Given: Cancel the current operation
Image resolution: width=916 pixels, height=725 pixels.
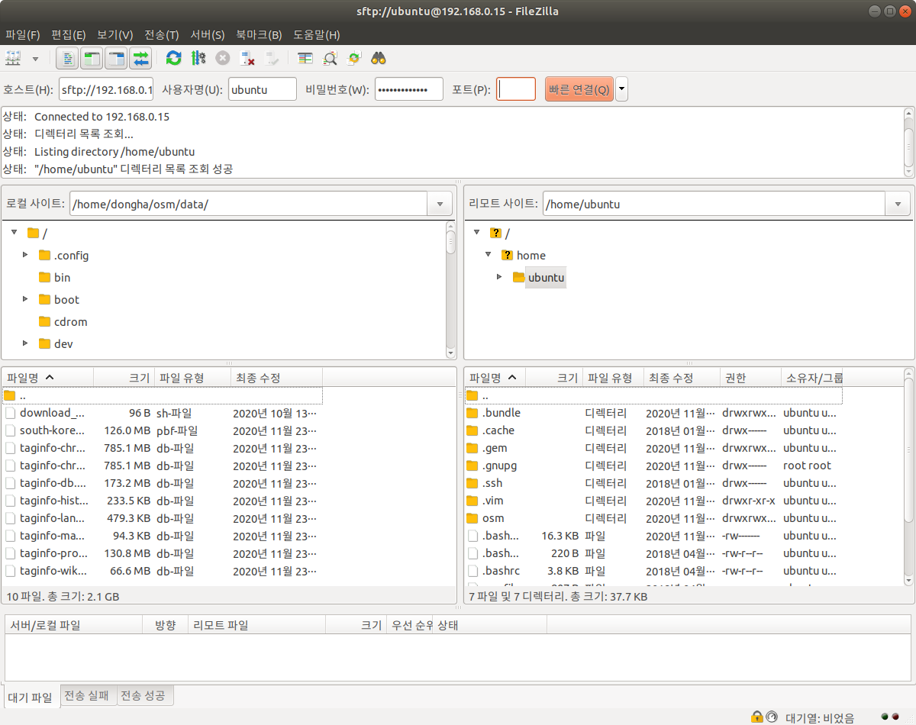Looking at the screenshot, I should tap(222, 58).
